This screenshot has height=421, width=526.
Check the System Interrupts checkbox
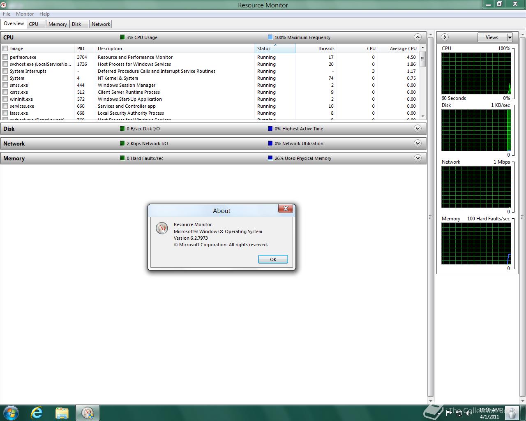(x=5, y=71)
